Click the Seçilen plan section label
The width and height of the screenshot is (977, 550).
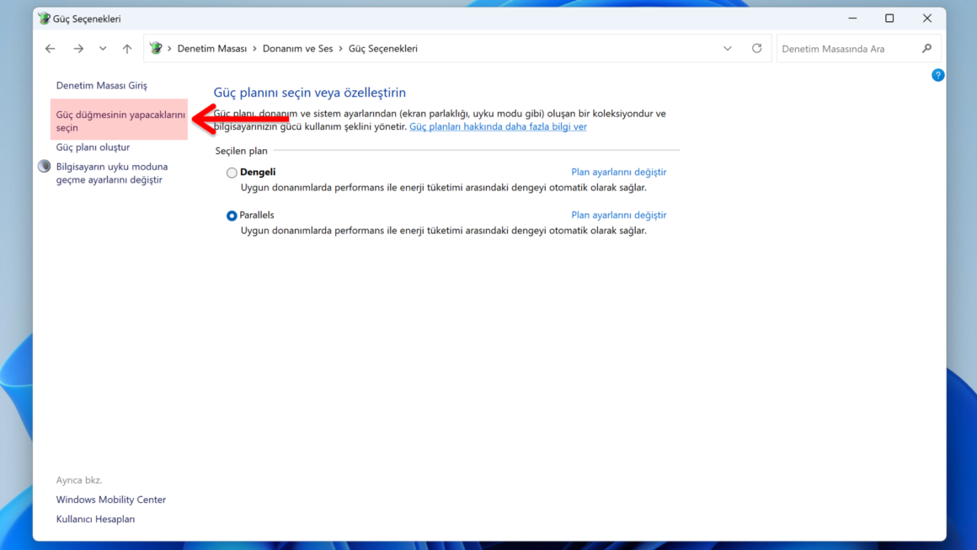[x=241, y=151]
